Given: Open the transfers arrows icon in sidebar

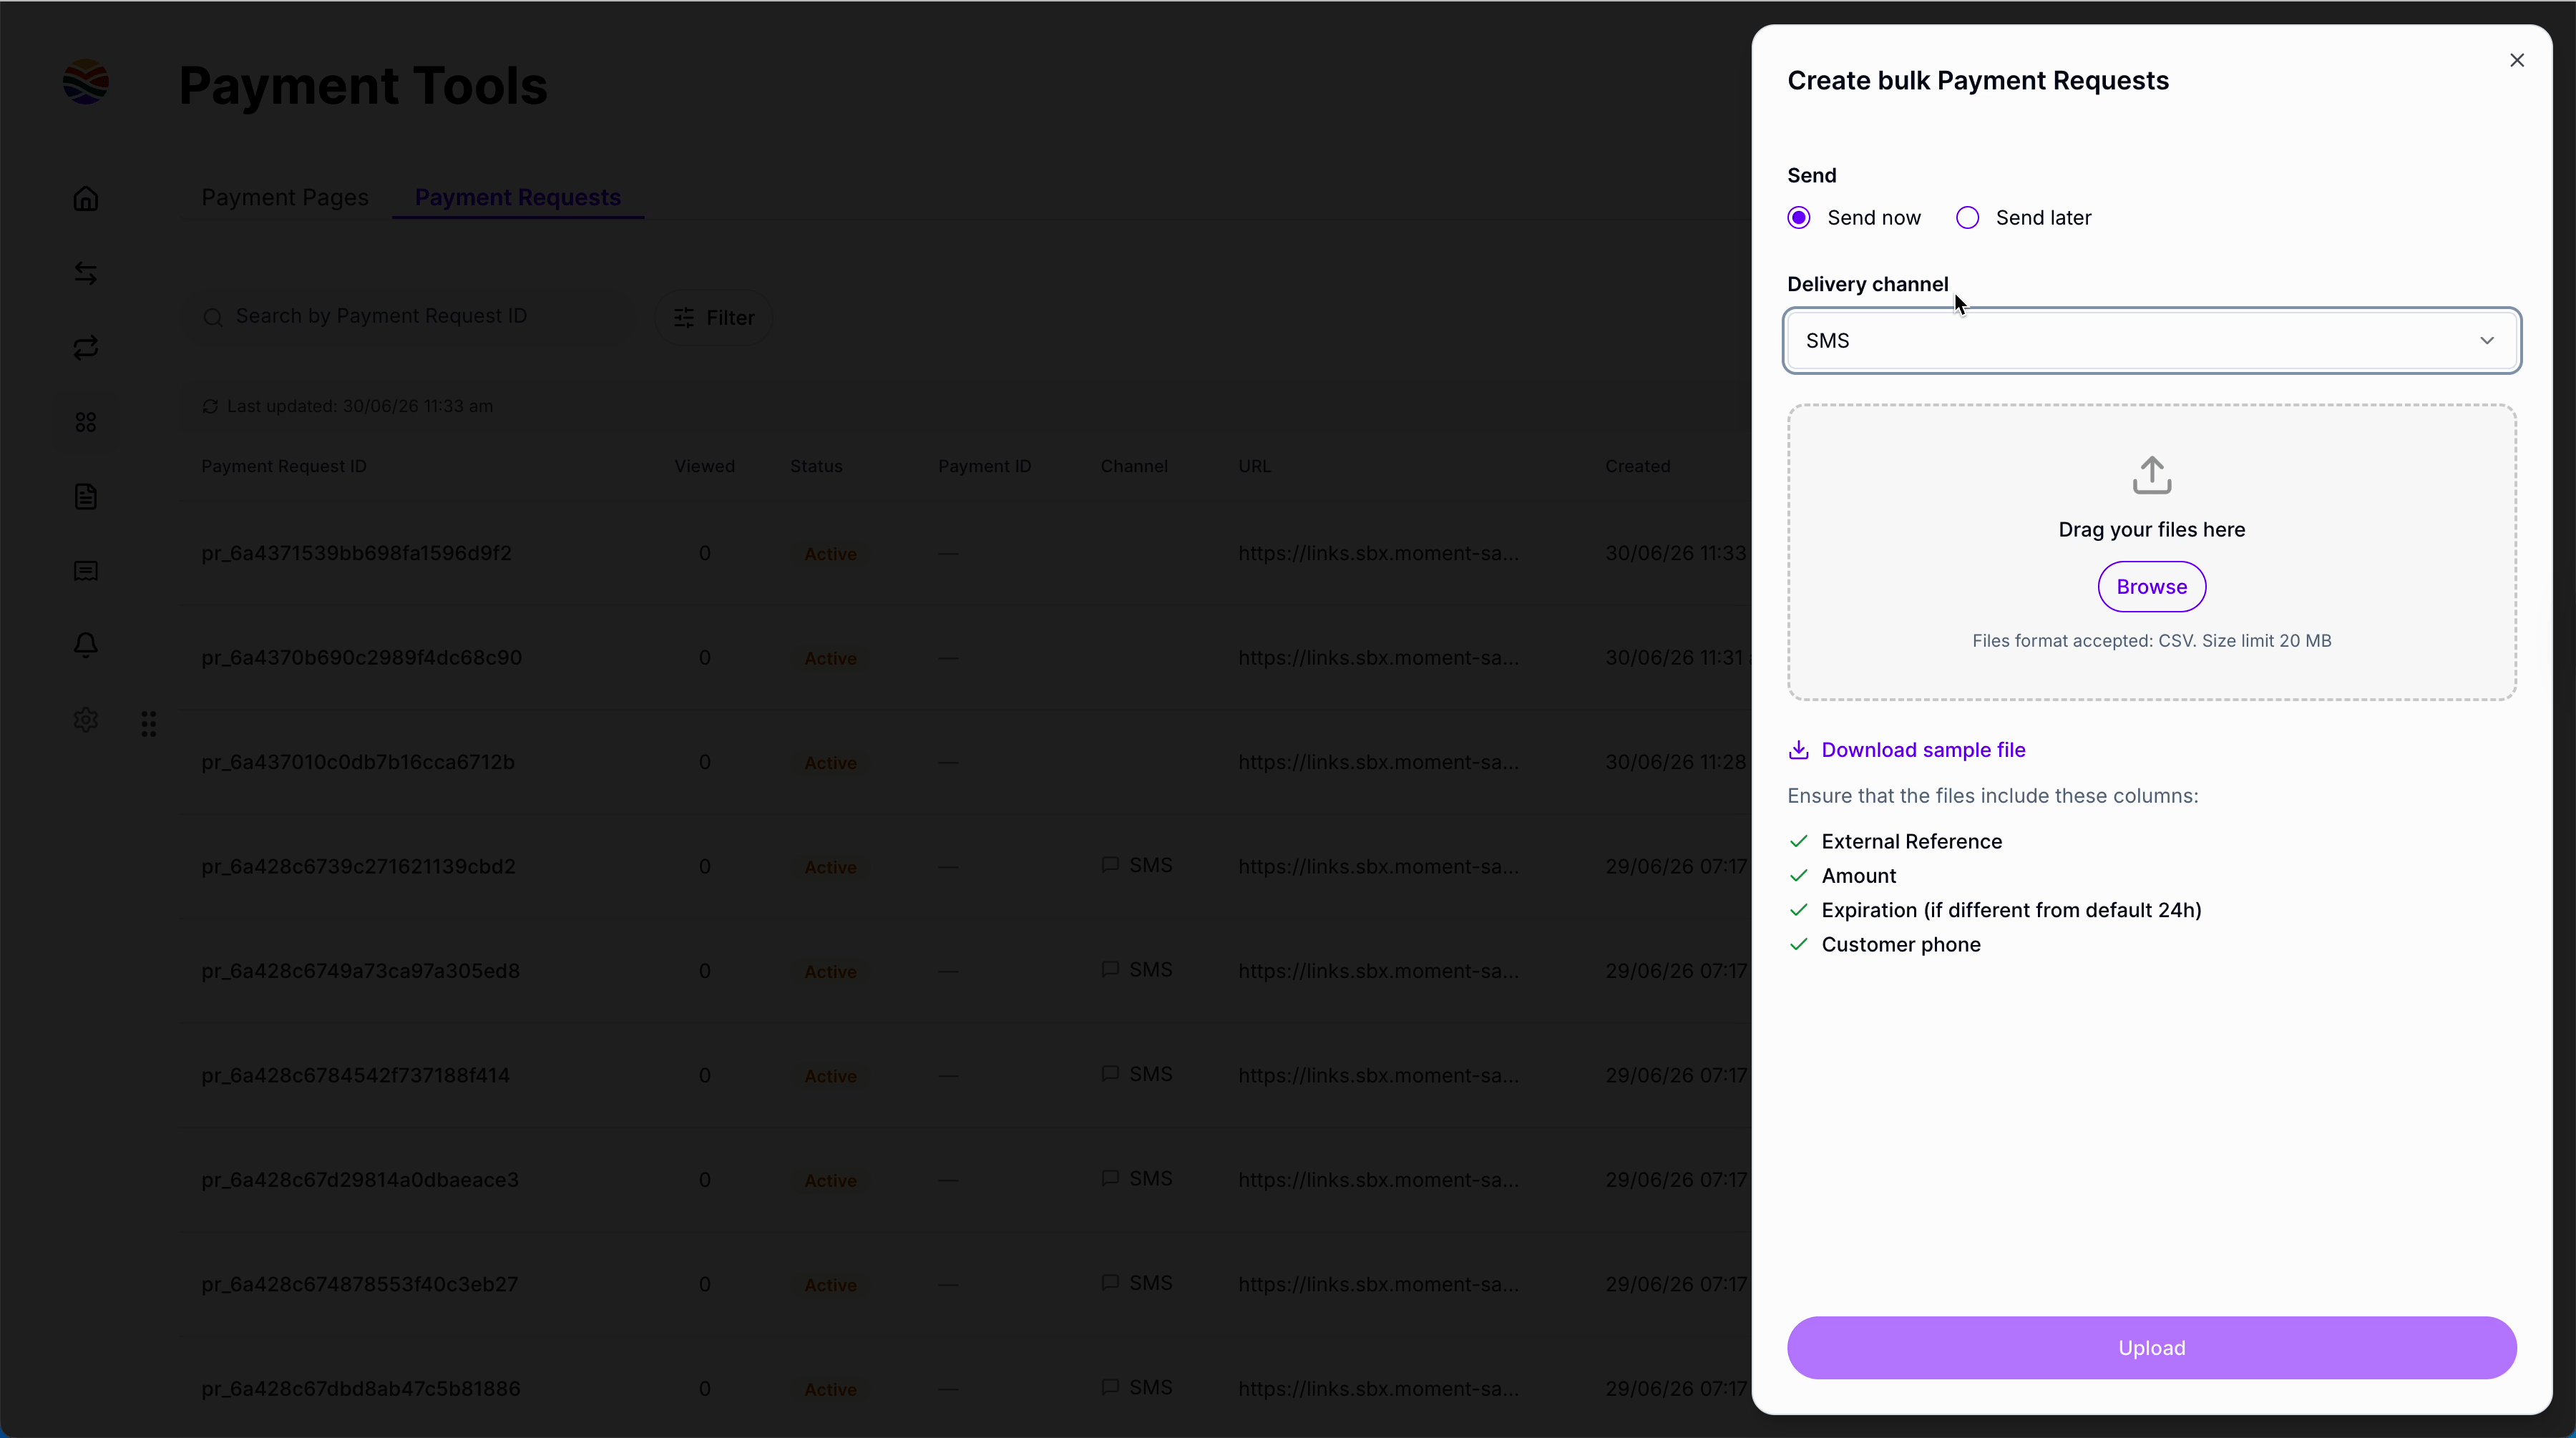Looking at the screenshot, I should pyautogui.click(x=86, y=273).
